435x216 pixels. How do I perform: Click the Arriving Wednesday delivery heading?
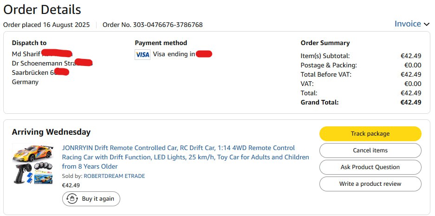coord(51,132)
